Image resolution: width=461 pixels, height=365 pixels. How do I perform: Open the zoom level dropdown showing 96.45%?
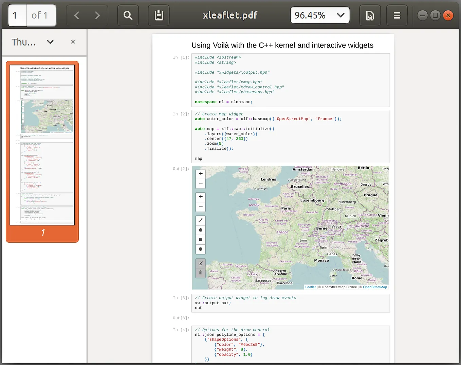pyautogui.click(x=319, y=15)
